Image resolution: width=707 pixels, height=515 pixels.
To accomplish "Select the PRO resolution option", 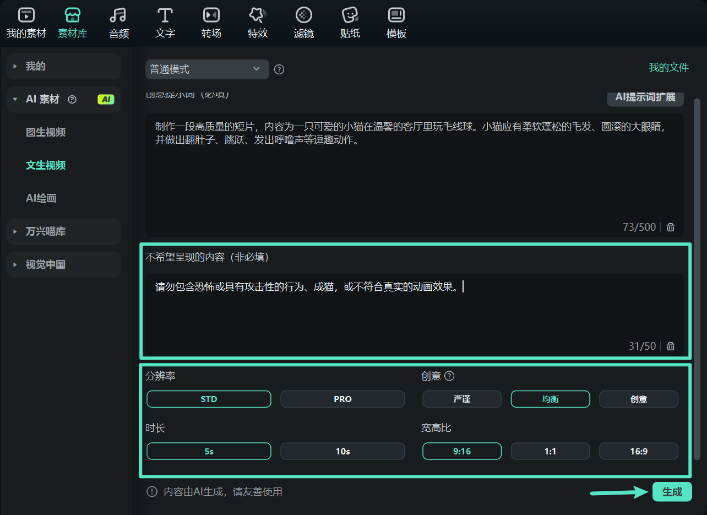I will tap(342, 398).
